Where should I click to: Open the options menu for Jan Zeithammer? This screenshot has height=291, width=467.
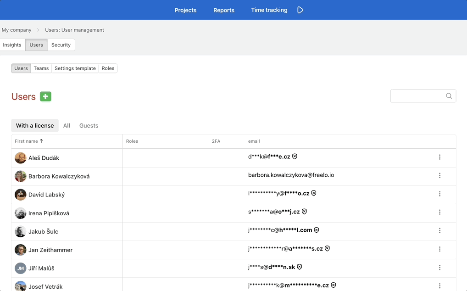pos(439,249)
